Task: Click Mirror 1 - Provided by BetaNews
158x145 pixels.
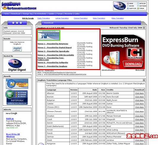Action: 53,44
